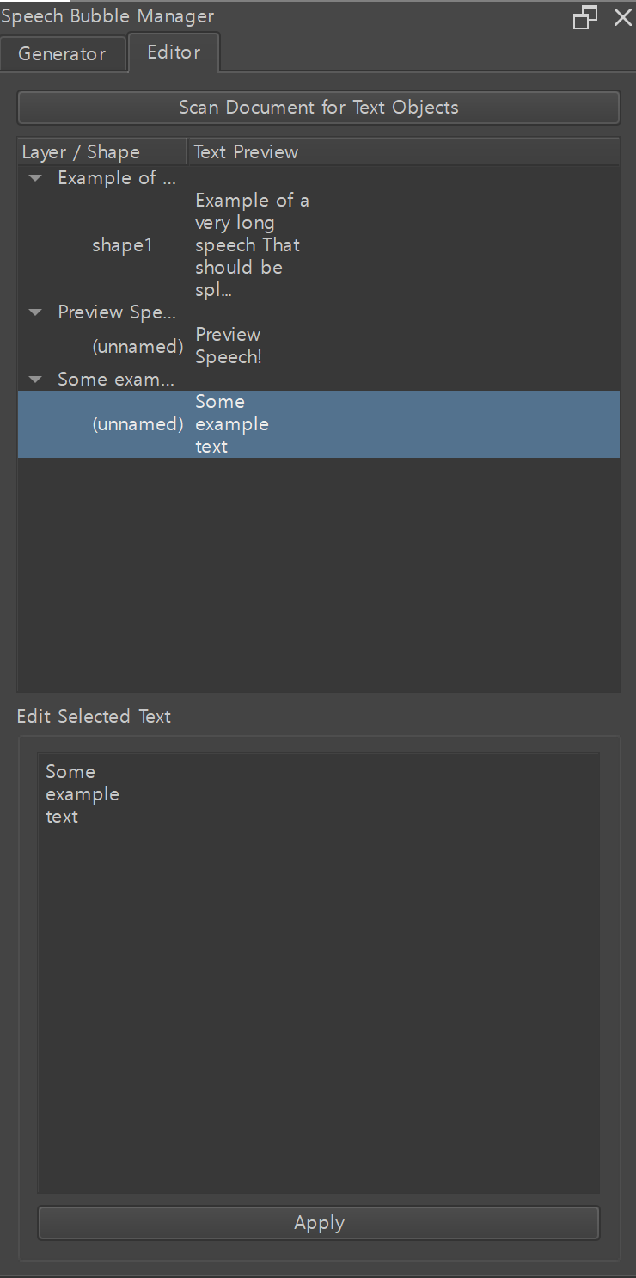Select the "Some exam..." layer row
Viewport: 636px width, 1278px height.
click(x=116, y=380)
